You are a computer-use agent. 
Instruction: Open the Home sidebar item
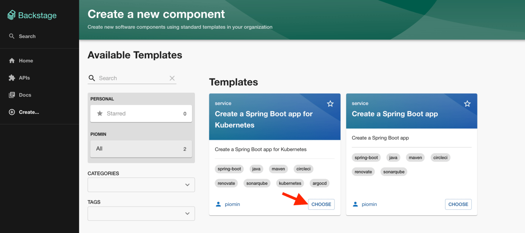[x=40, y=61]
